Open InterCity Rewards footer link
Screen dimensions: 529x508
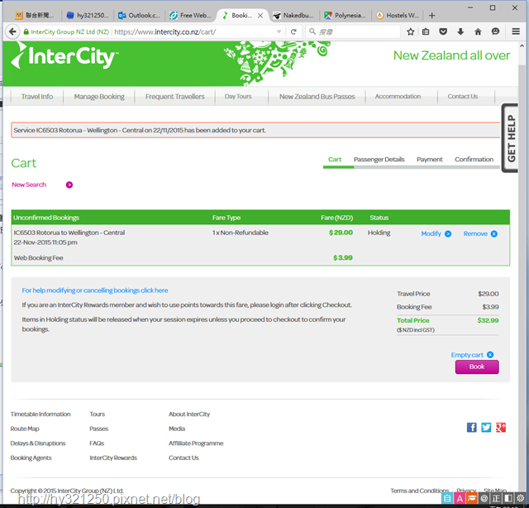click(x=113, y=458)
